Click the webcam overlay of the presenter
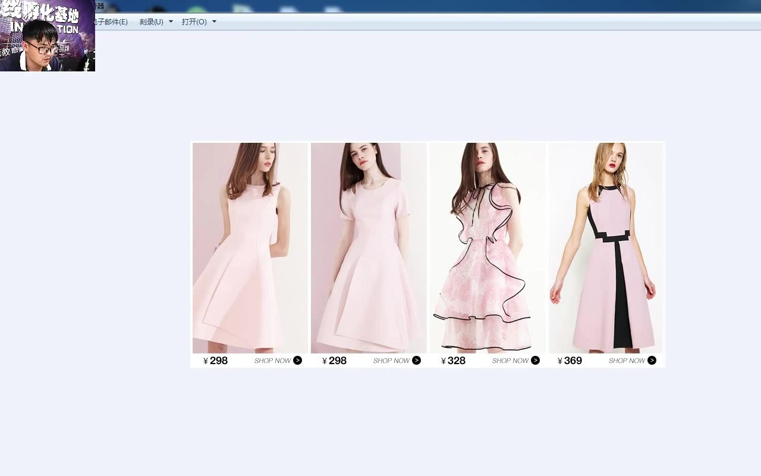 (48, 36)
